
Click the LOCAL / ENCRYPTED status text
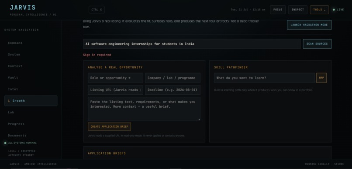(x=22, y=151)
